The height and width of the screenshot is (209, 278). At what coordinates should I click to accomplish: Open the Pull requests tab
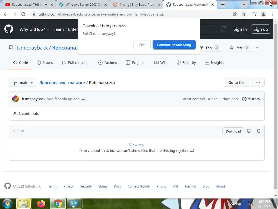click(x=75, y=63)
